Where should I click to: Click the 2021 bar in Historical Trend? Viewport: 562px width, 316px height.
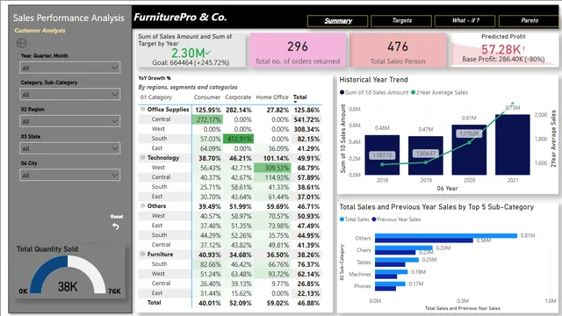(x=513, y=145)
